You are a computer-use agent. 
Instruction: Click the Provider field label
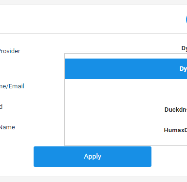click(10, 51)
